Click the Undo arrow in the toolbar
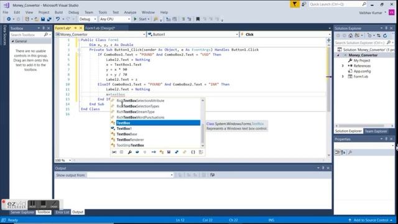Screen dimensions: 398x224 pos(58,19)
